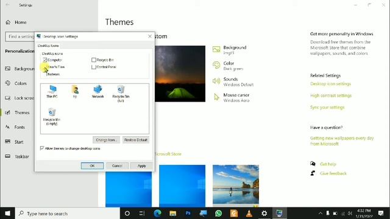Toggle the Computer desktop icon checkbox

point(44,60)
